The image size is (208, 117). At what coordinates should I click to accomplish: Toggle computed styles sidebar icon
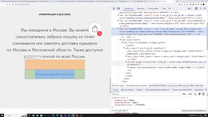[x=203, y=94]
